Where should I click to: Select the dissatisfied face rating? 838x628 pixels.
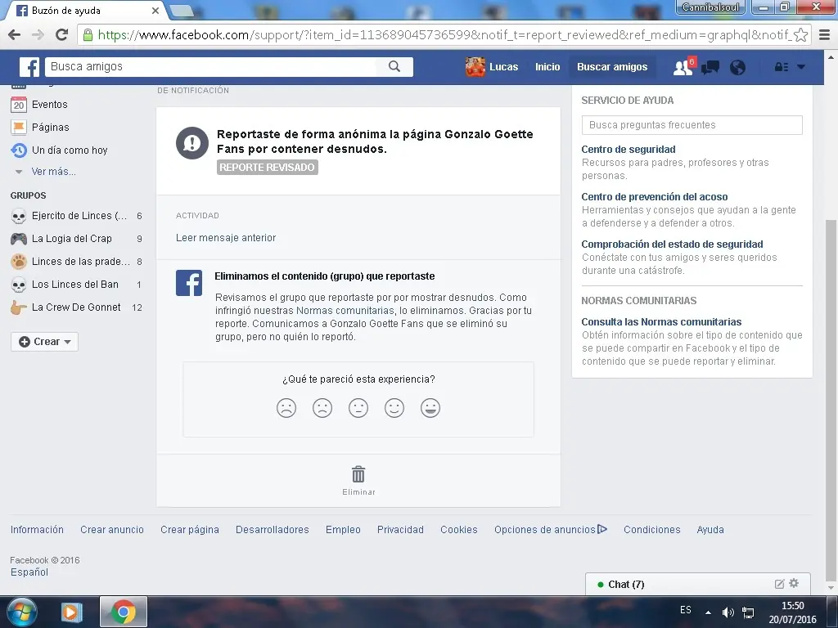pos(322,408)
